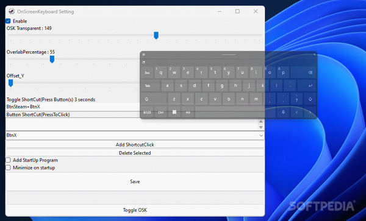
Task: Tap the a key on keyboard
Action: pyautogui.click(x=167, y=86)
